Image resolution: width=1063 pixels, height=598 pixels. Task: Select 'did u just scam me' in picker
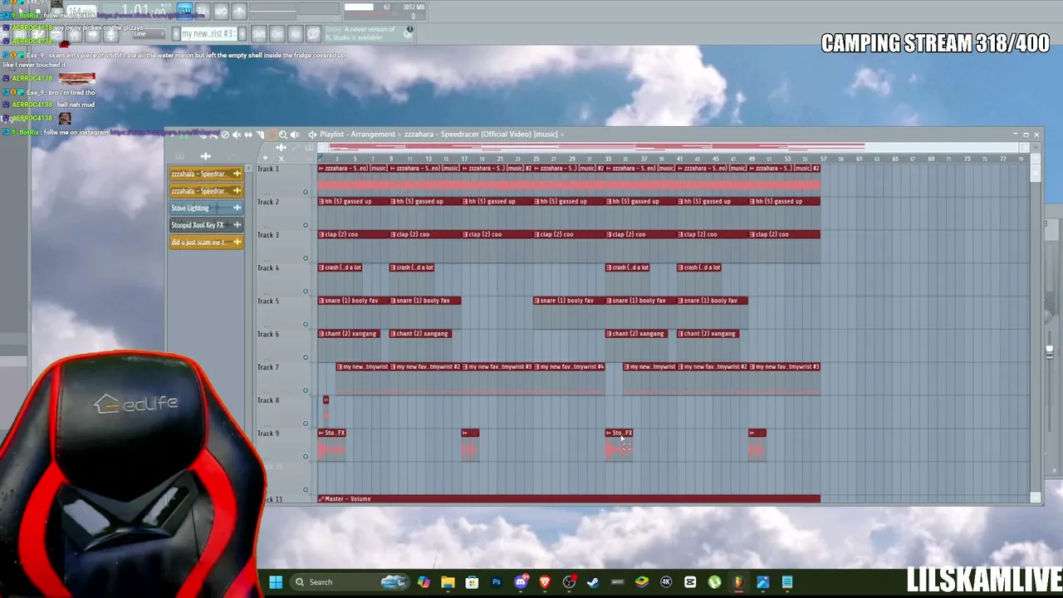(206, 243)
